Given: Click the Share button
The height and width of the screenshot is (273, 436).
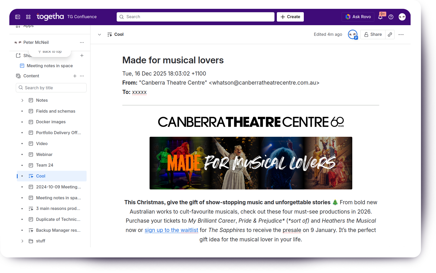Looking at the screenshot, I should pyautogui.click(x=373, y=34).
